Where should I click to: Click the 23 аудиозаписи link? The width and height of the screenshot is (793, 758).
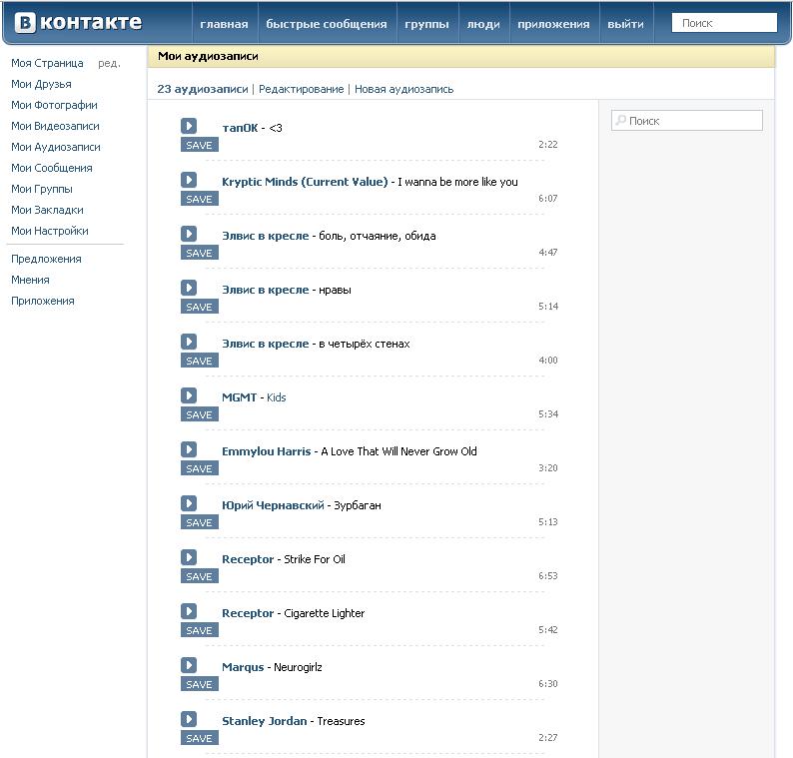pyautogui.click(x=203, y=89)
